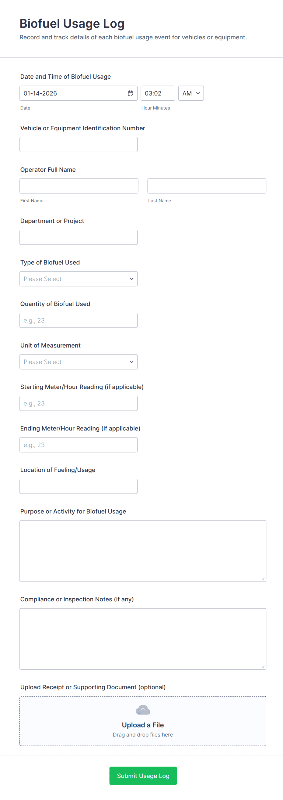Focus the Location of Fueling field
Viewport: 283px width, 800px height.
[x=78, y=486]
